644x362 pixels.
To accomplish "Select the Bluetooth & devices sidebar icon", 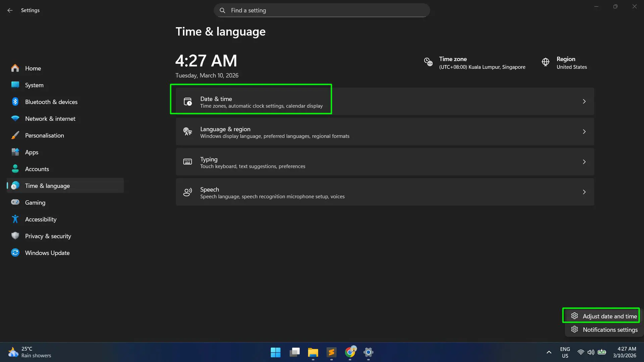I will pos(15,101).
